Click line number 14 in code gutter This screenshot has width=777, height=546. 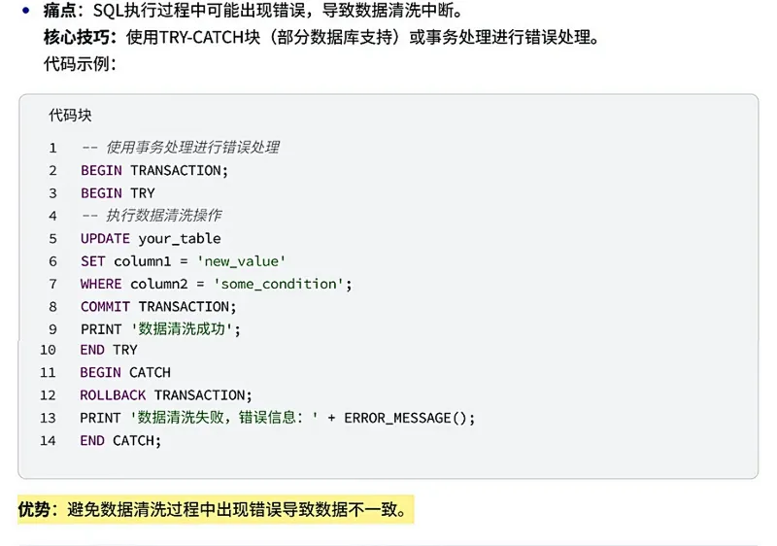(49, 440)
